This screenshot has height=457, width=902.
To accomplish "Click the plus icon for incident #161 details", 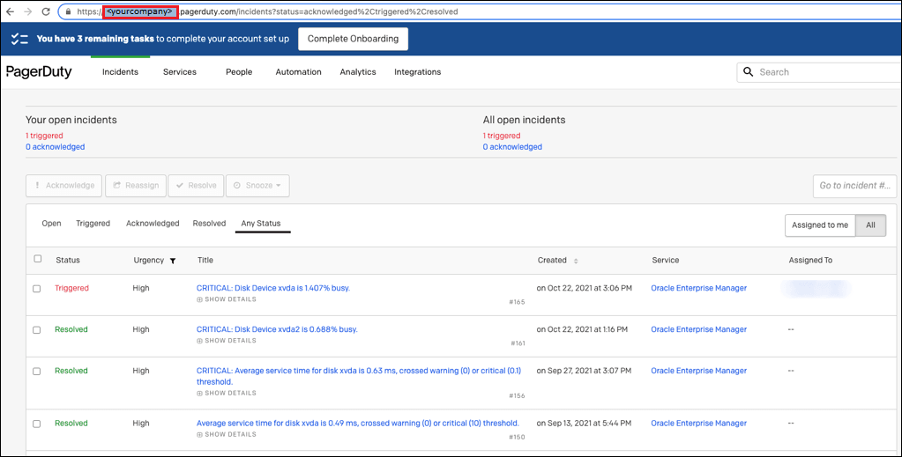I will coord(199,341).
